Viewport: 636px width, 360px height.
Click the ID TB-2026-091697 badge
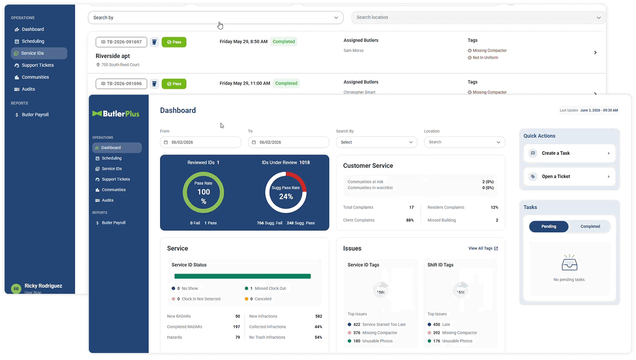(x=121, y=42)
